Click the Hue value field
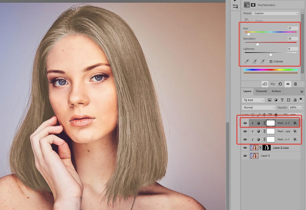 (x=292, y=28)
